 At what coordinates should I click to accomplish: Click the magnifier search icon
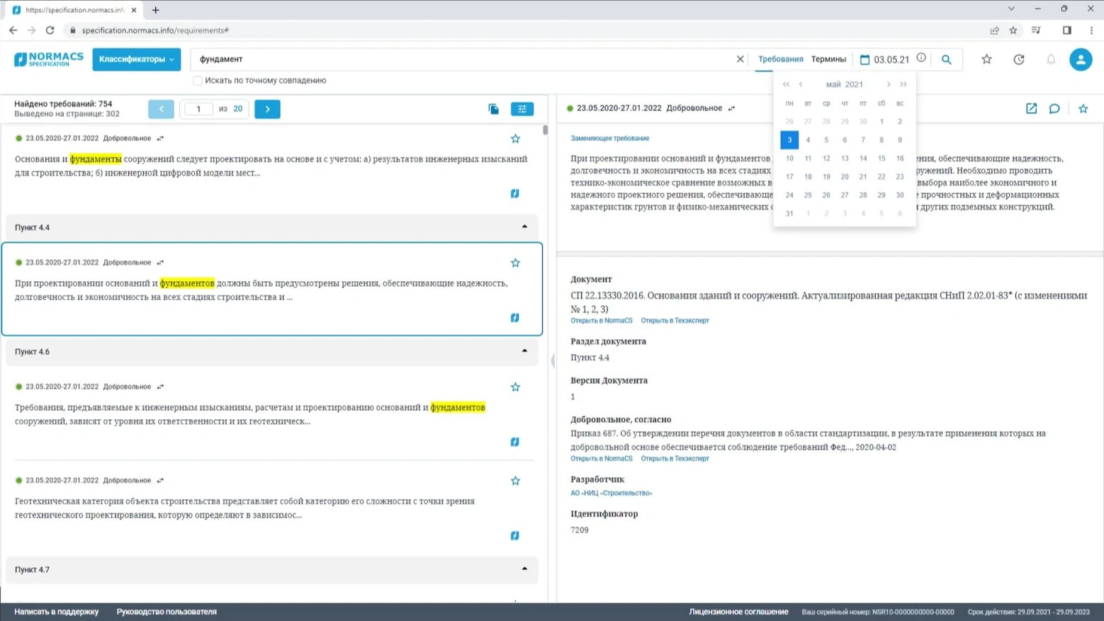coord(946,59)
